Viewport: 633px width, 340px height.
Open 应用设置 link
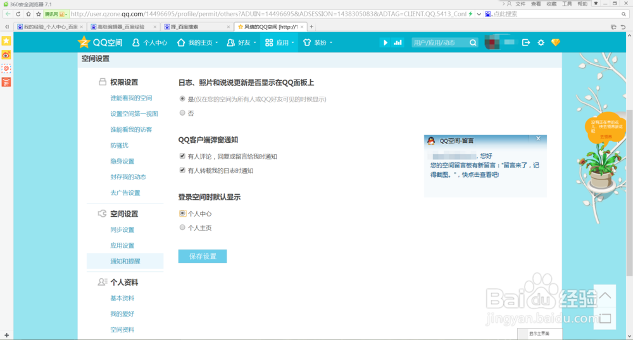point(122,245)
